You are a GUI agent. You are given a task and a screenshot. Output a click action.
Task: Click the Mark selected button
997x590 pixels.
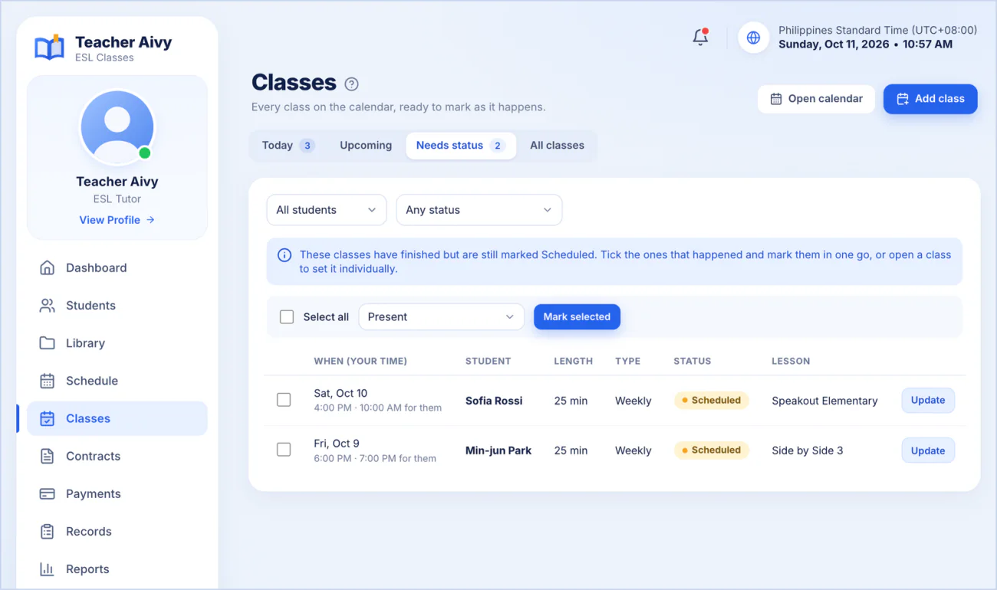[x=577, y=317]
